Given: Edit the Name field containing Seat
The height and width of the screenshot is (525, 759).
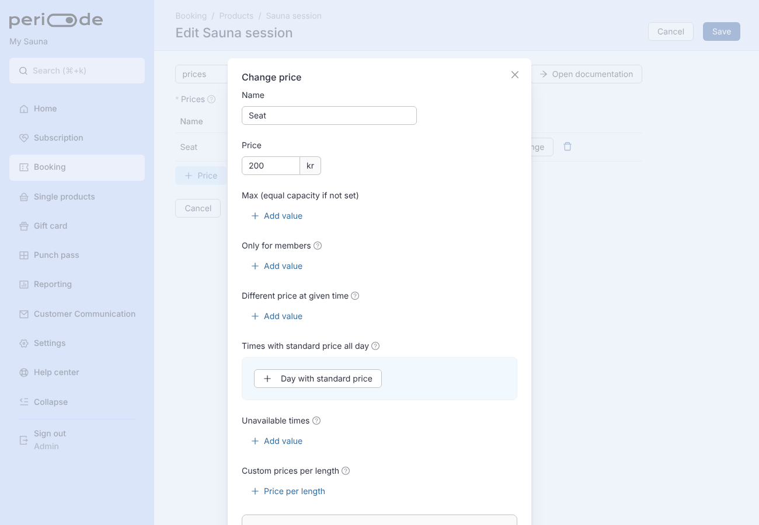Looking at the screenshot, I should coord(329,116).
